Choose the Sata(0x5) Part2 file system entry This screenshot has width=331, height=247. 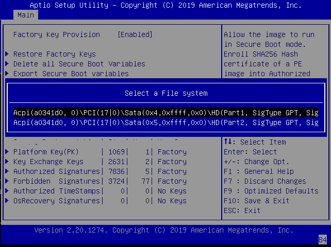165,122
